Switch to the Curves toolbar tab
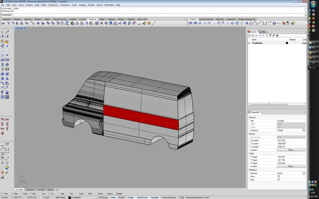 click(x=82, y=19)
